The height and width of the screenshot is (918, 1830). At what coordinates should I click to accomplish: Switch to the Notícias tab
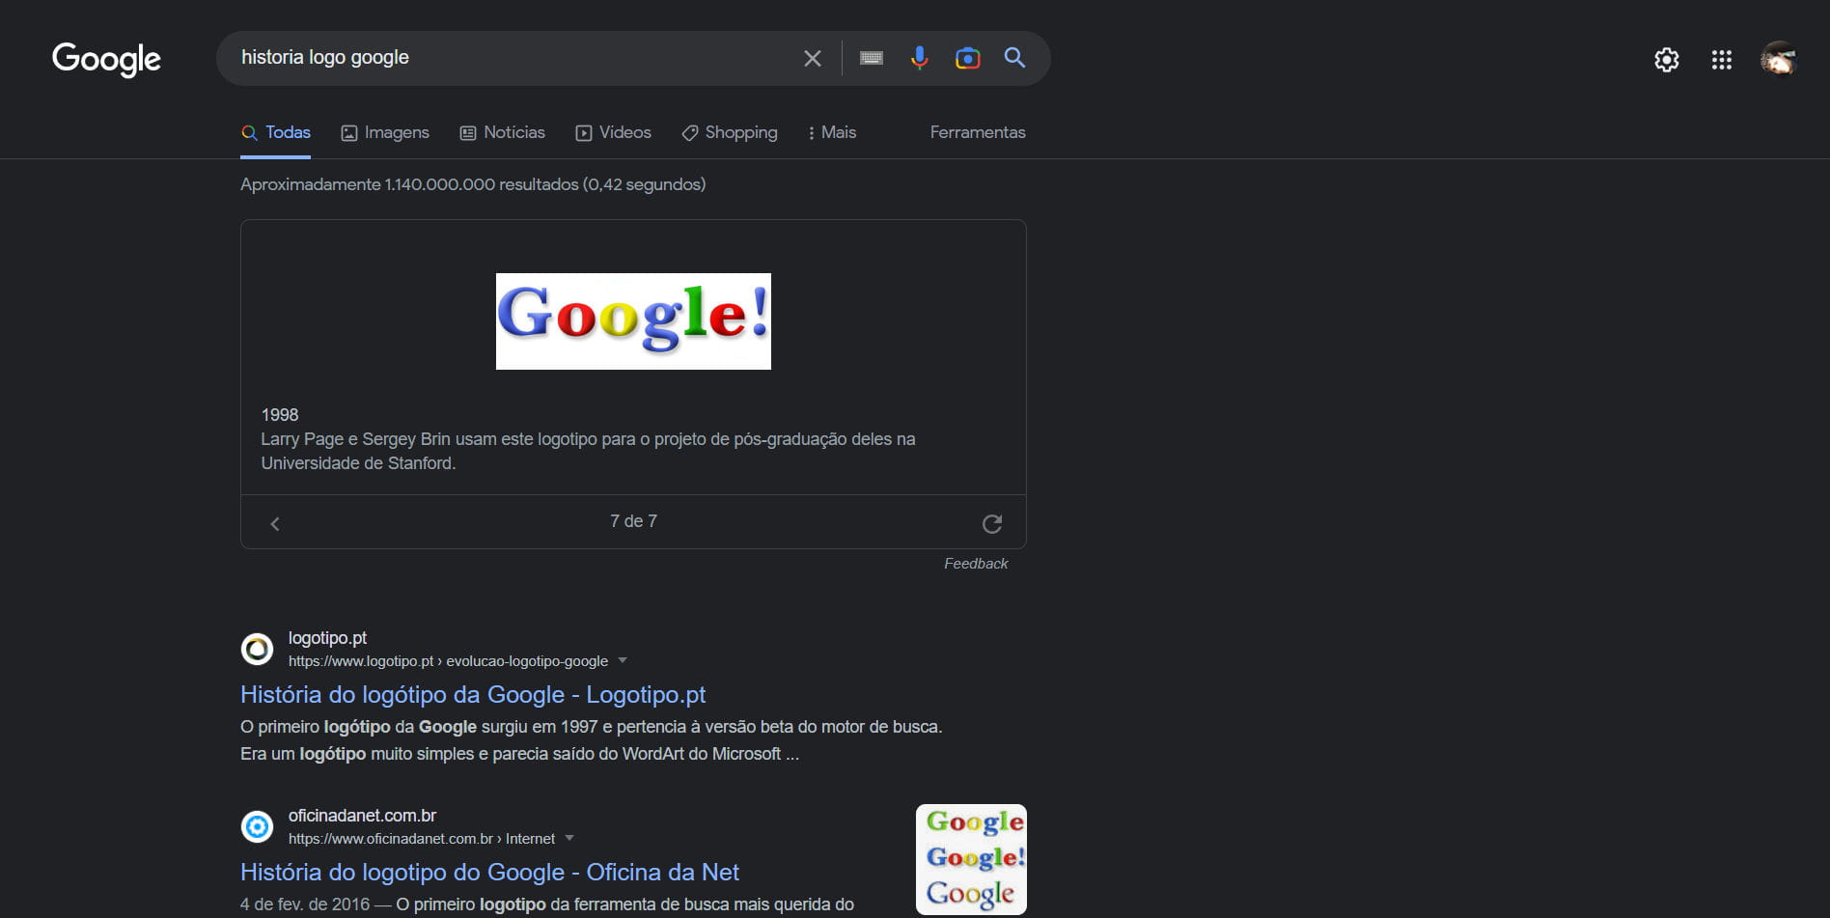click(502, 133)
